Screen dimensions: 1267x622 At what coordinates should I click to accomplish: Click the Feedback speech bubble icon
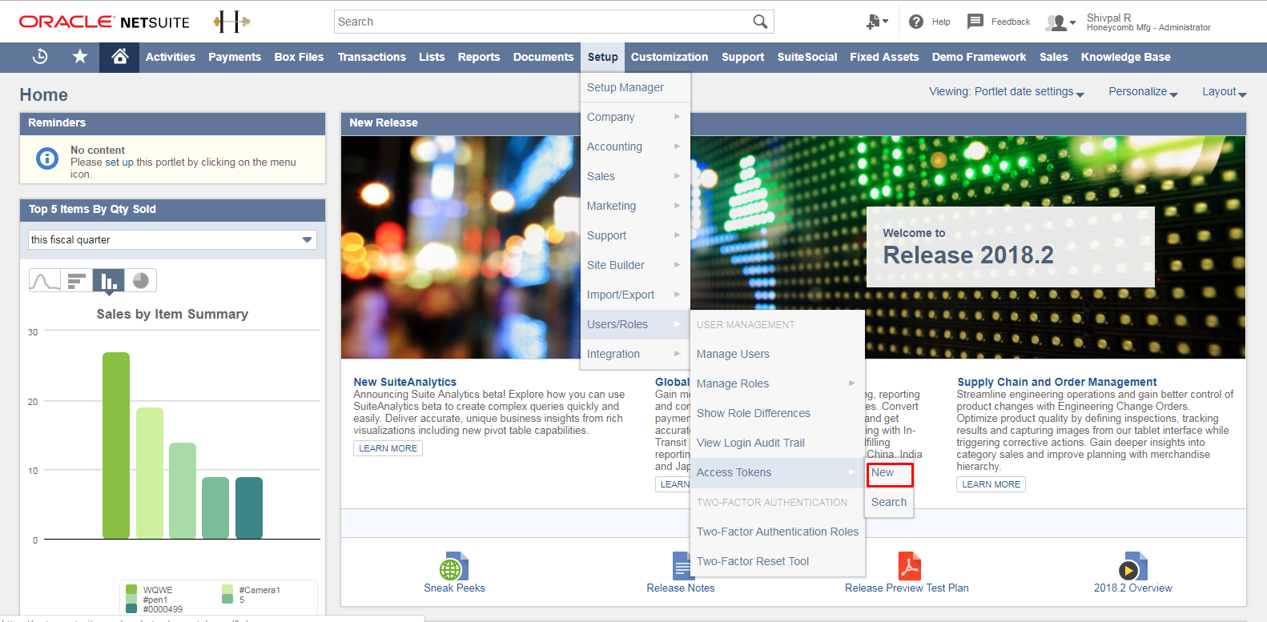point(975,22)
